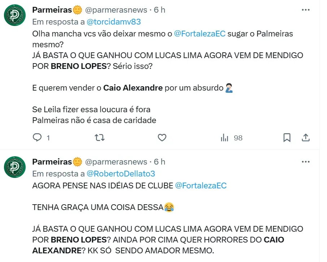Image resolution: width=327 pixels, height=262 pixels.
Task: Open second tweet's 6 h timestamp
Action: tap(160, 162)
